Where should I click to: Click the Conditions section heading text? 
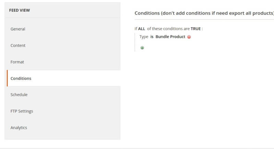tap(204, 13)
